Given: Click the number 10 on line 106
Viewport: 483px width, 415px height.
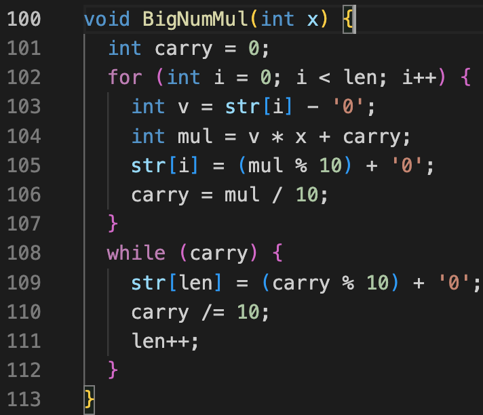Looking at the screenshot, I should pyautogui.click(x=307, y=195).
